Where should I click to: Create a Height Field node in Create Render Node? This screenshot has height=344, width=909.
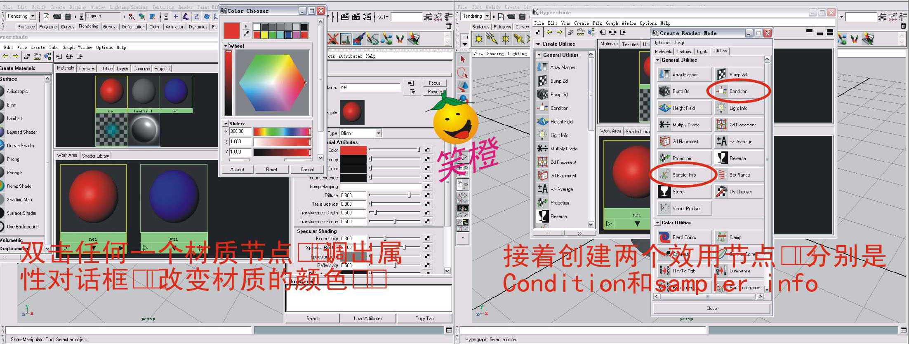pos(684,108)
